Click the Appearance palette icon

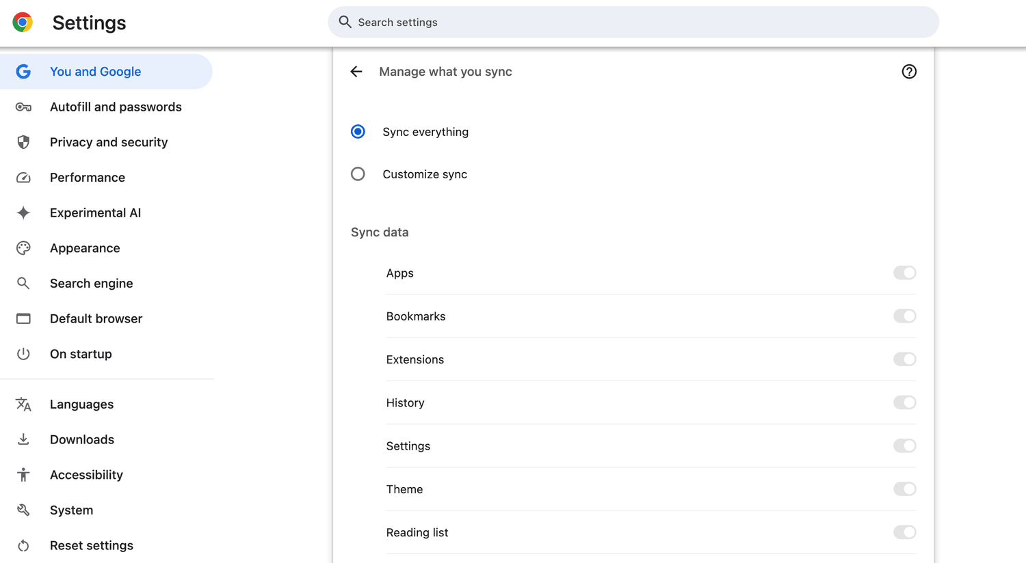(23, 248)
